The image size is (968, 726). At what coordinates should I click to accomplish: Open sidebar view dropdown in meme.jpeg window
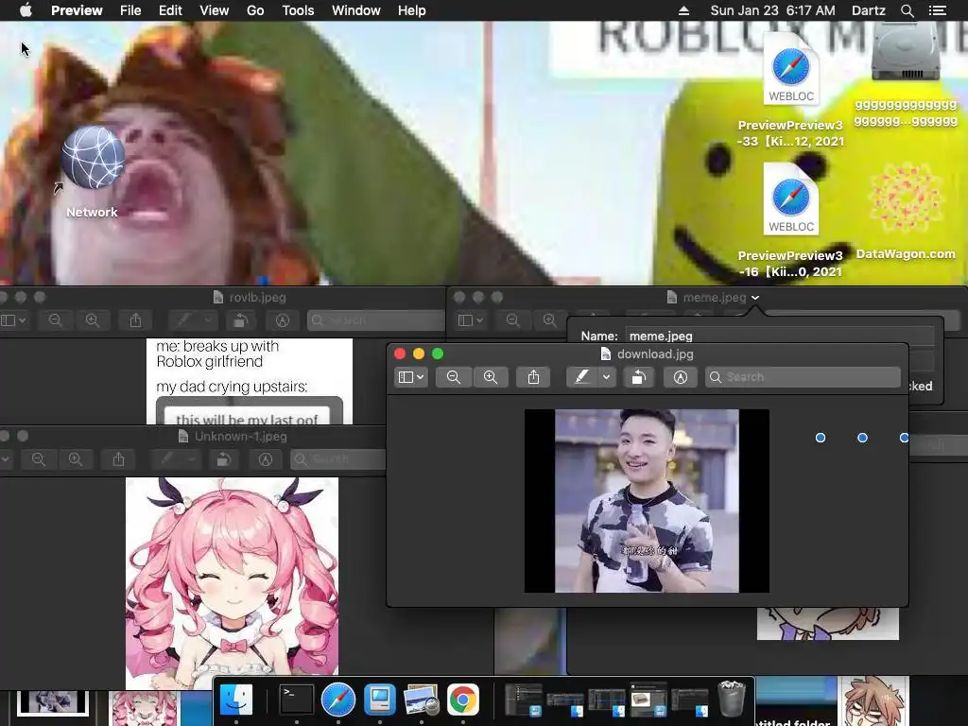(471, 320)
